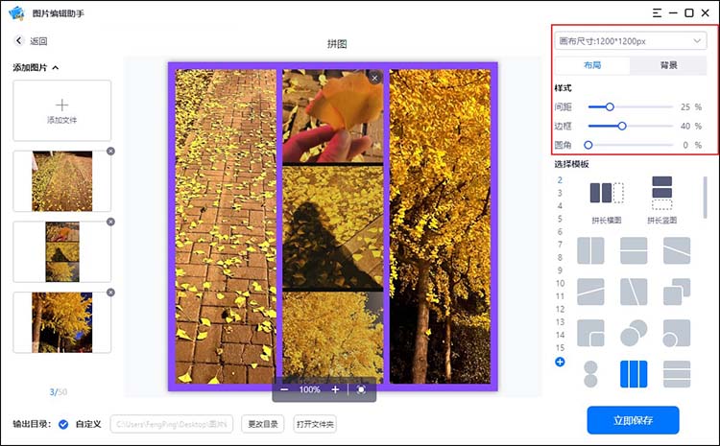Select photo count 5 in template list

coord(560,219)
